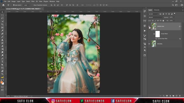The width and height of the screenshot is (184, 103).
Task: Activate the Horizontal Type tool
Action: [2, 62]
